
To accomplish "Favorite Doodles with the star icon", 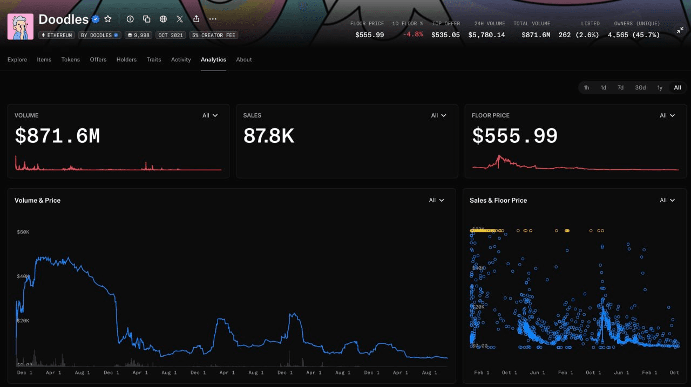I will pos(108,19).
